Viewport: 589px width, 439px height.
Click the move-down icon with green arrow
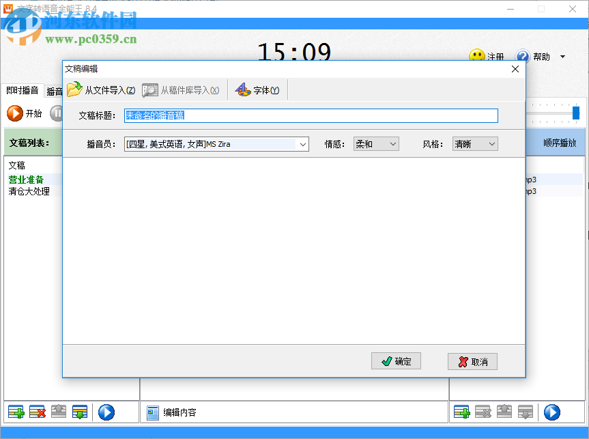tap(78, 412)
